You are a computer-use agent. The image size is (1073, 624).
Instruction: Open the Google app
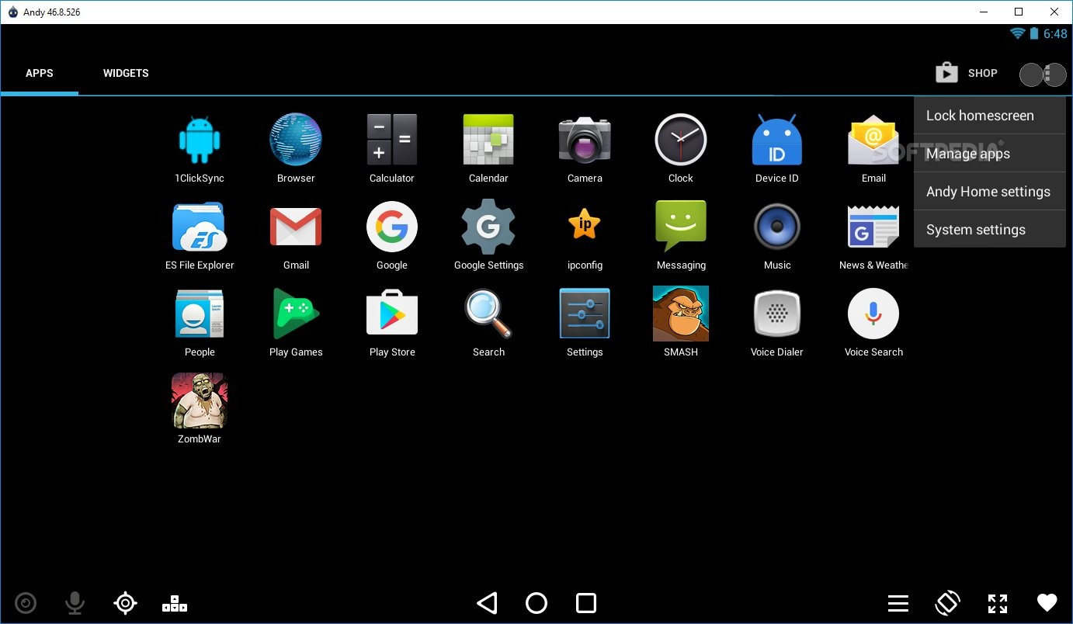(x=392, y=235)
